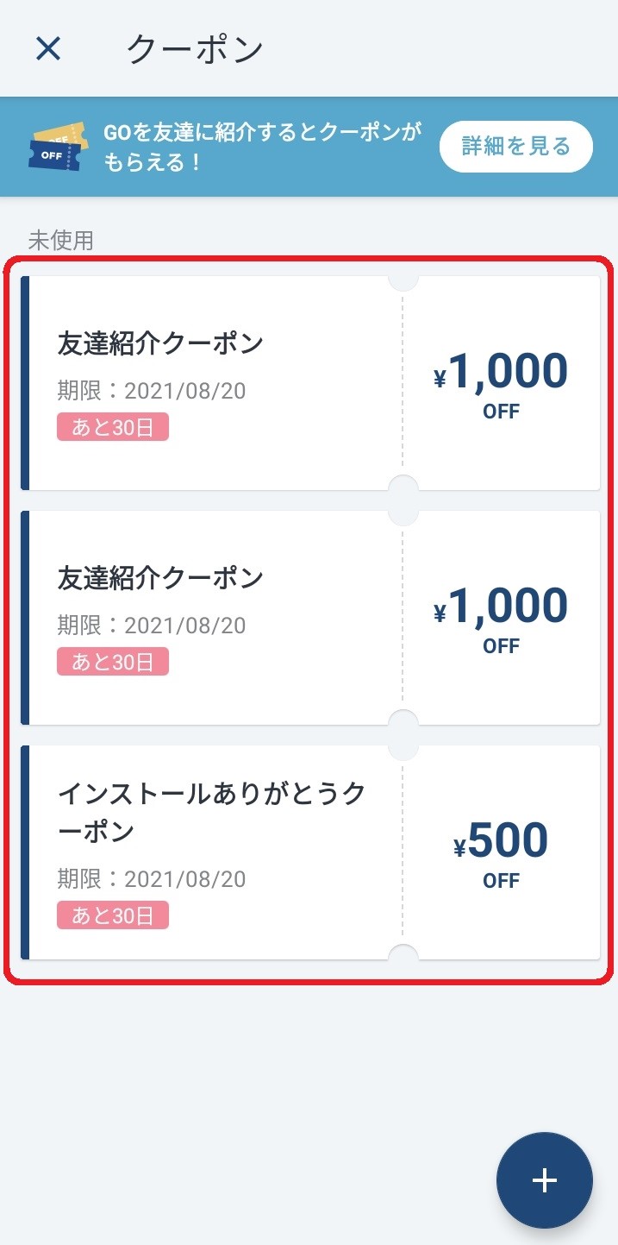Tap ¥1,000 OFF on the second referral coupon

tap(501, 617)
